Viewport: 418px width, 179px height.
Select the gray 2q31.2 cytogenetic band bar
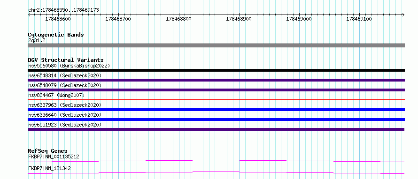[x=216, y=45]
